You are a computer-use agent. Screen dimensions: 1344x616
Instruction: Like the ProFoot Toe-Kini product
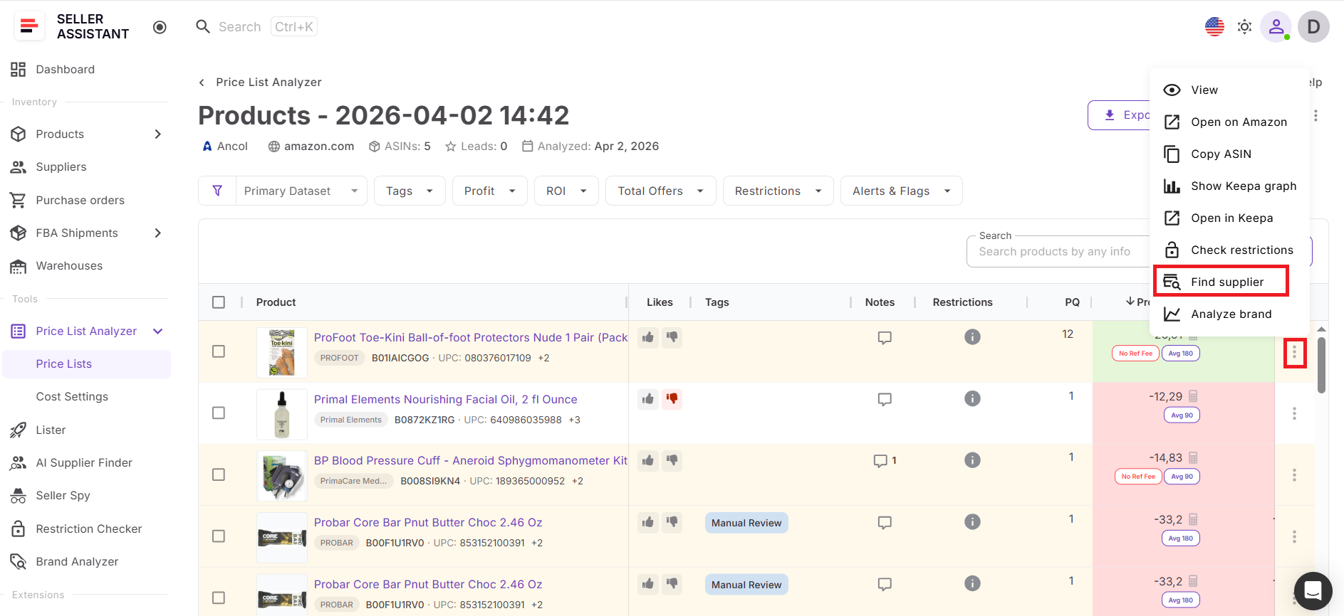pyautogui.click(x=647, y=337)
